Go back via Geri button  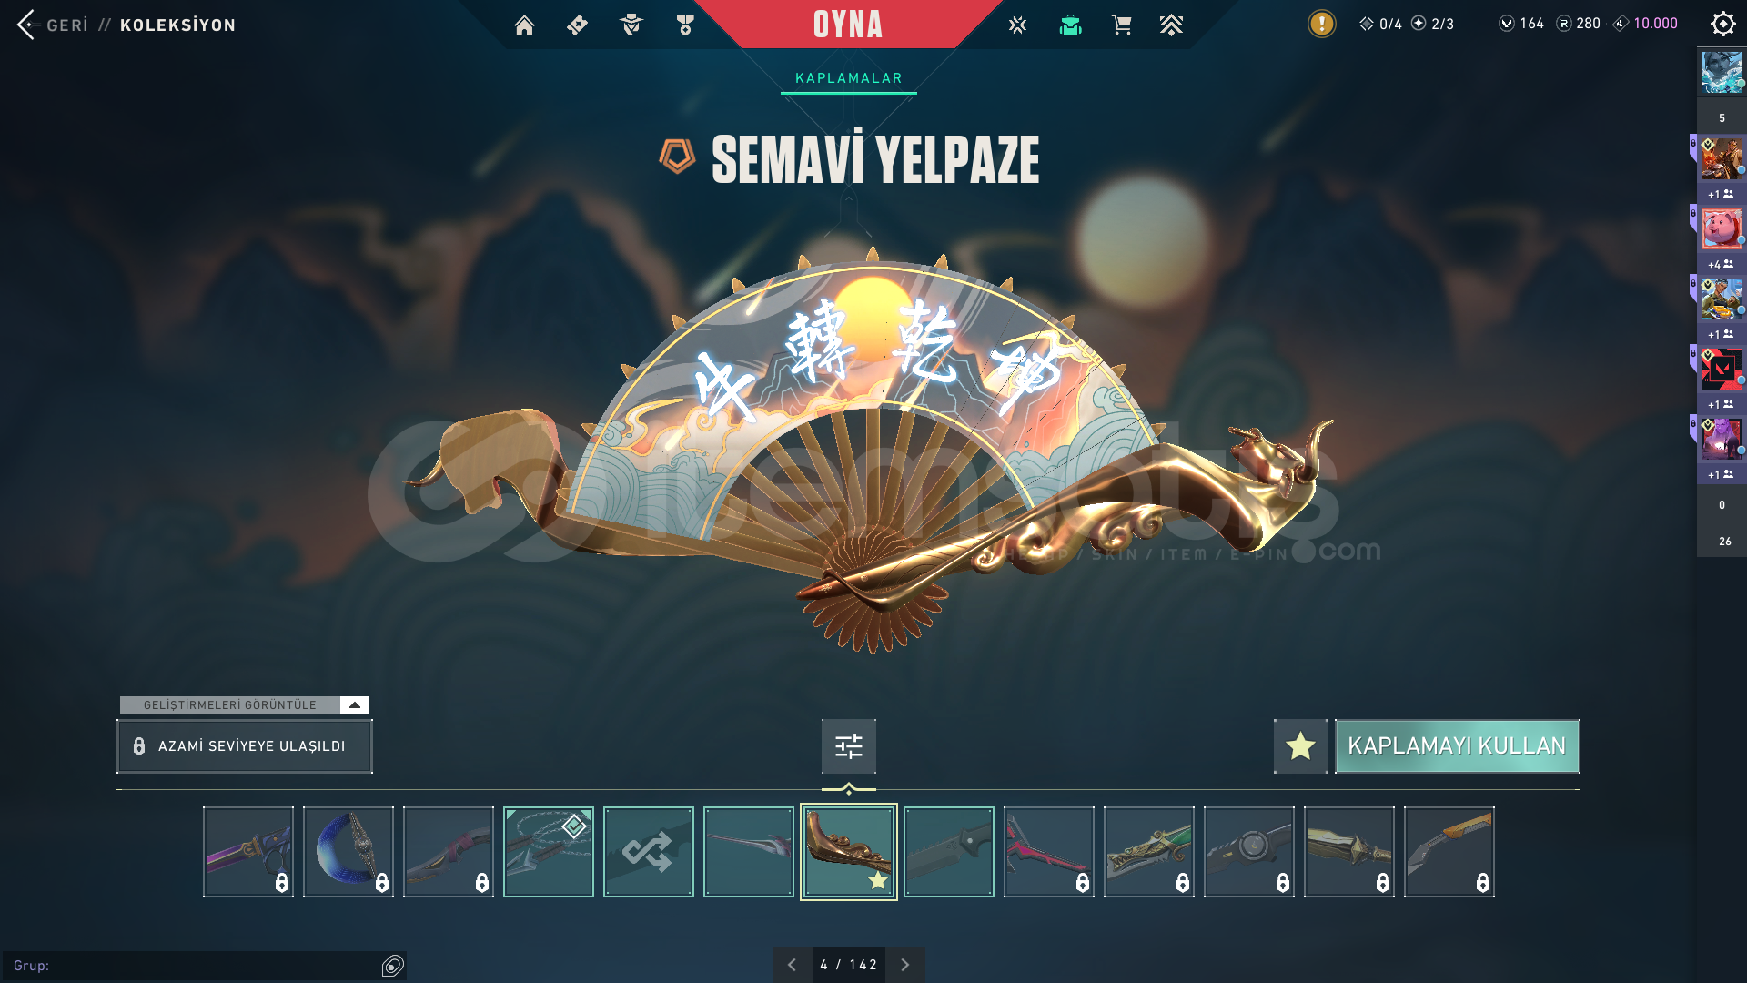tap(54, 25)
